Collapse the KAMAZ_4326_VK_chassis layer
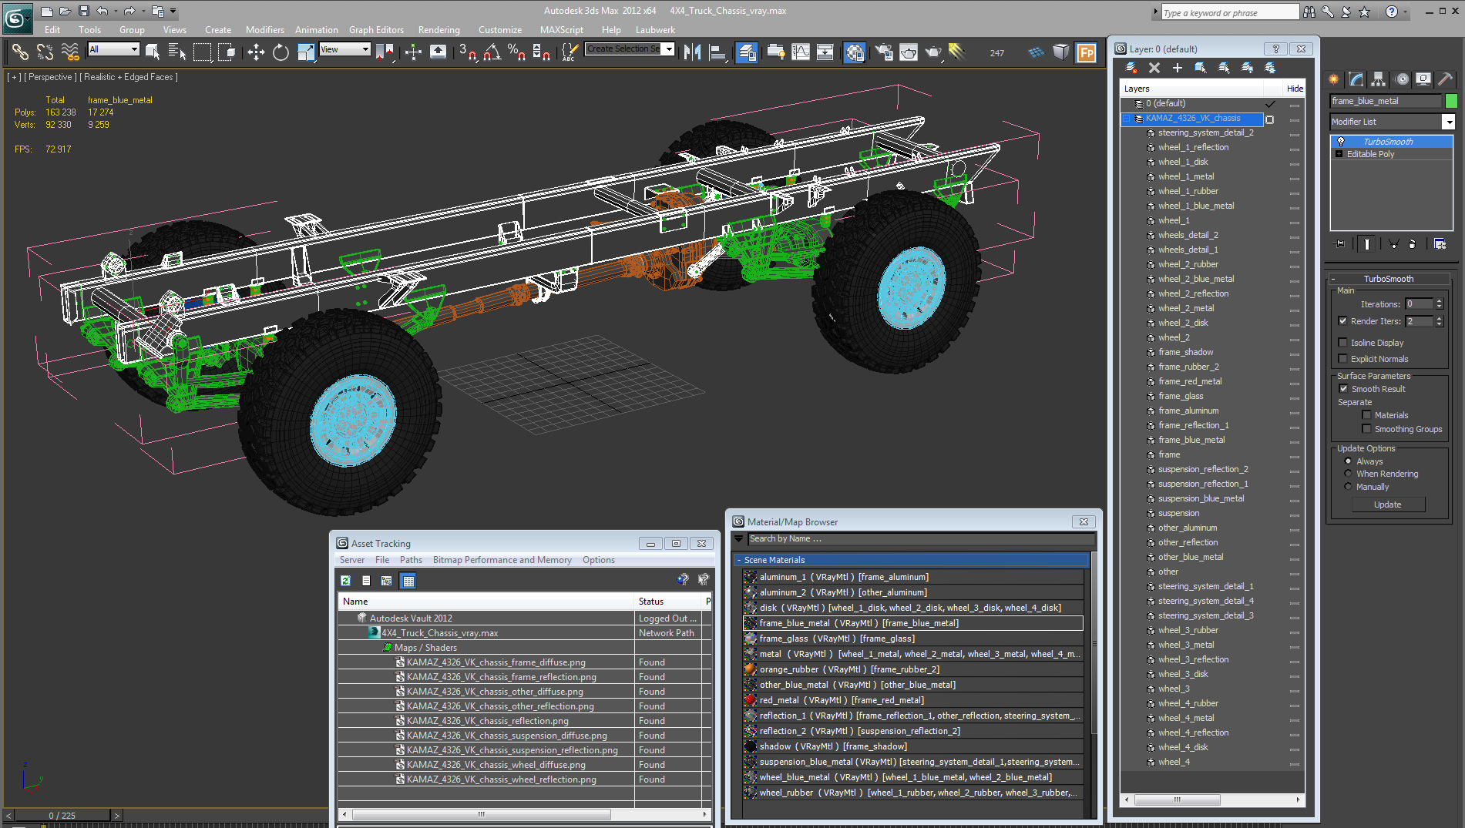 1127,119
